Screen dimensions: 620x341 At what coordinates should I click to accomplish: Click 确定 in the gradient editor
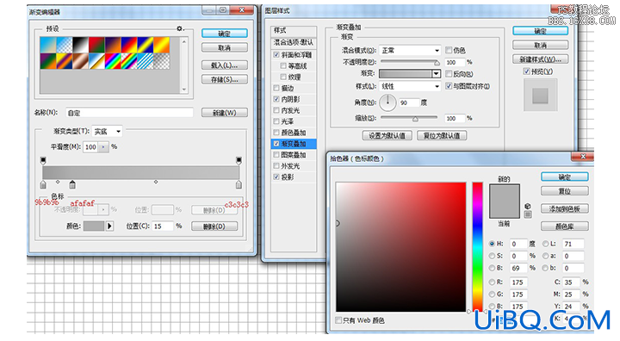(x=225, y=34)
